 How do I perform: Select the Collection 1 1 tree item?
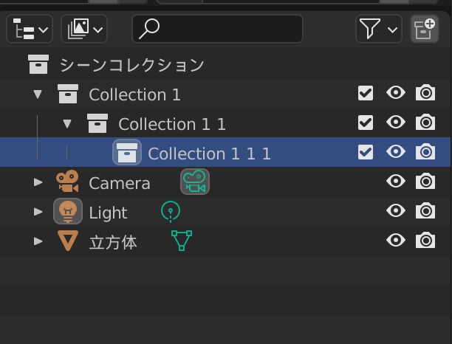click(171, 124)
